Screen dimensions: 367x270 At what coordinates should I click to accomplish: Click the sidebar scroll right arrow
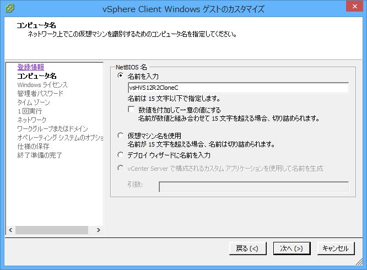(99, 230)
